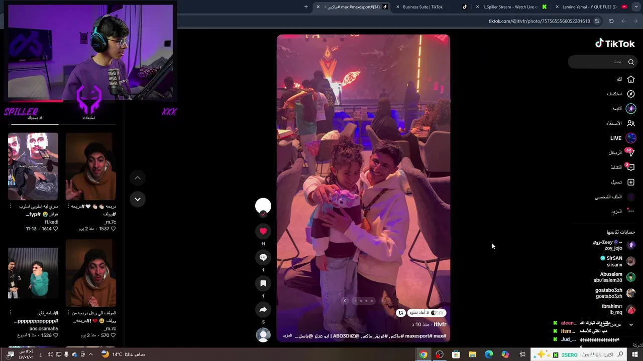Open followed account Abusalem abu1salem28

[x=615, y=277]
